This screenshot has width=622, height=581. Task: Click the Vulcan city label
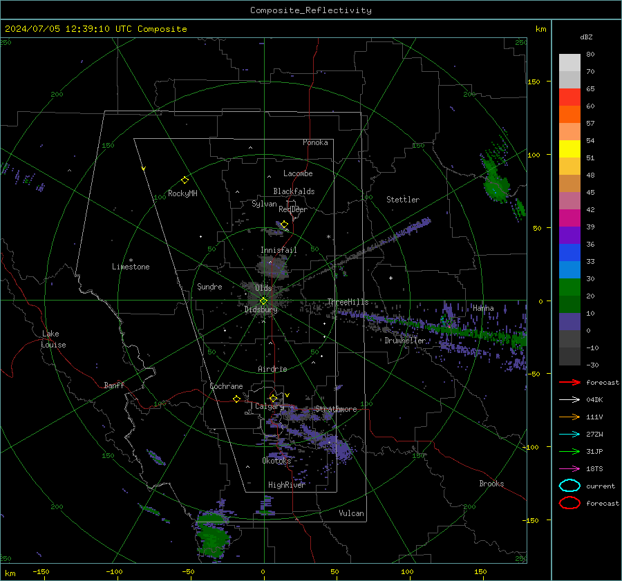(x=351, y=513)
